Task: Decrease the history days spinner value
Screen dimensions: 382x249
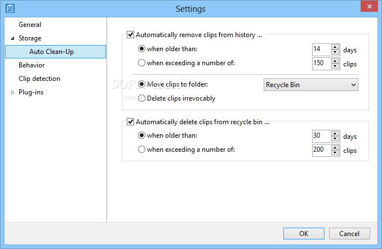Action: 335,52
